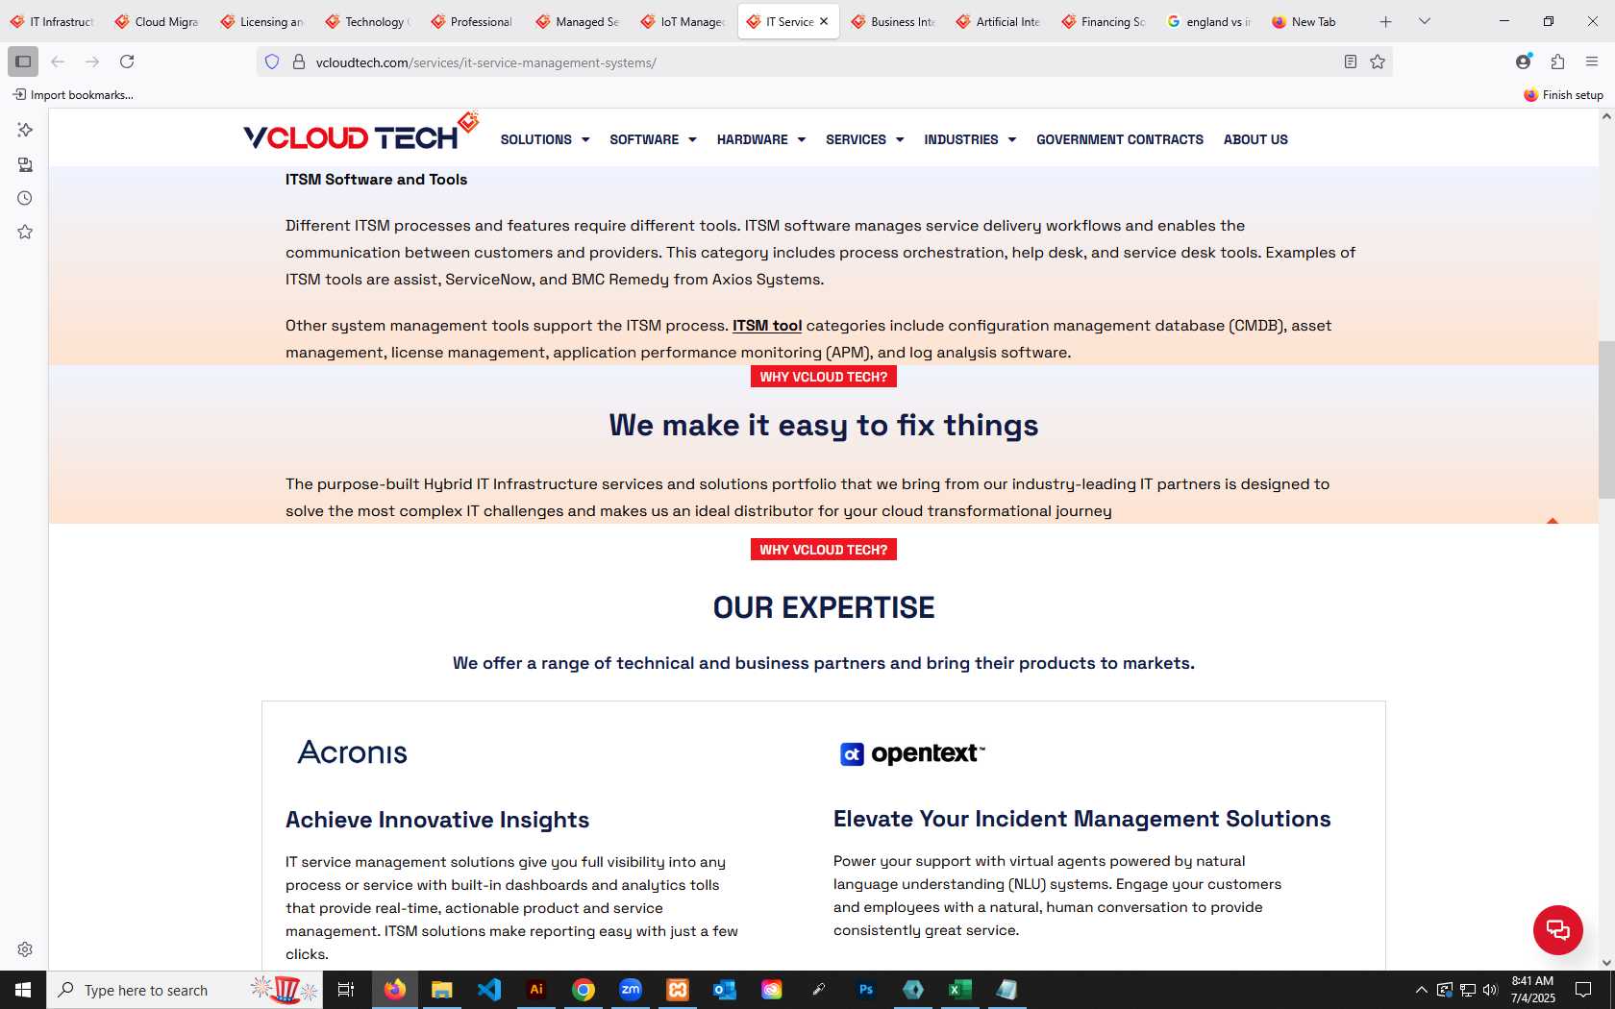The height and width of the screenshot is (1009, 1615).
Task: Click Finish setup button
Action: tap(1564, 94)
